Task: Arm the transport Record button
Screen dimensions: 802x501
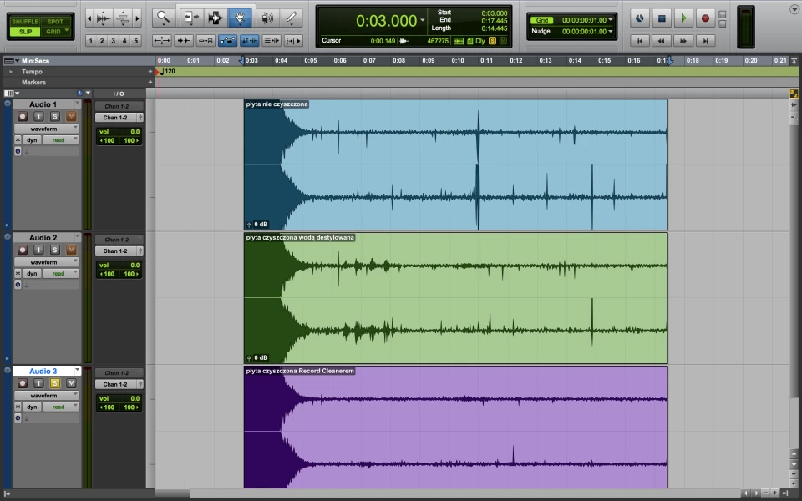Action: pos(706,18)
